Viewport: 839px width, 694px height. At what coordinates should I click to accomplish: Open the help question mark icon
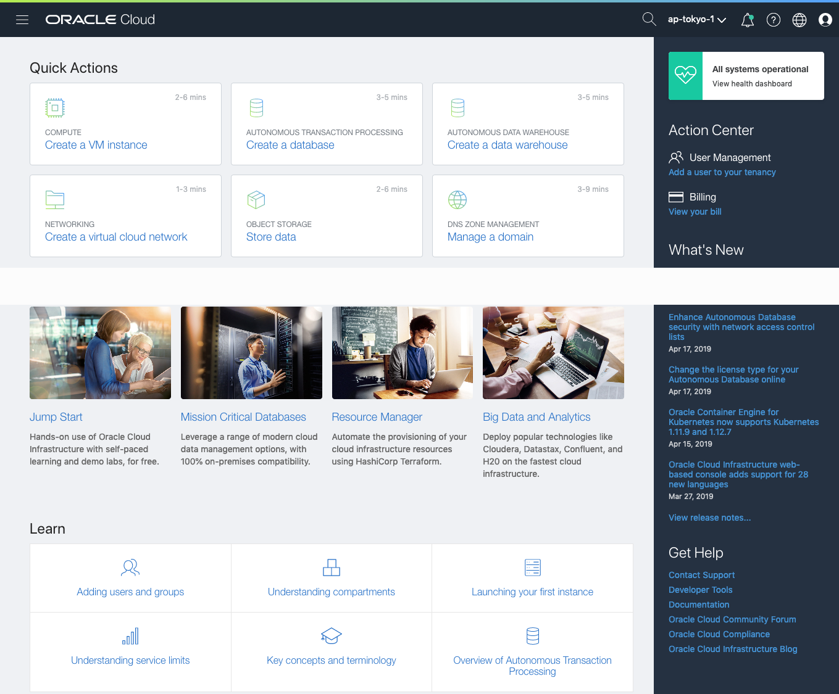tap(774, 20)
